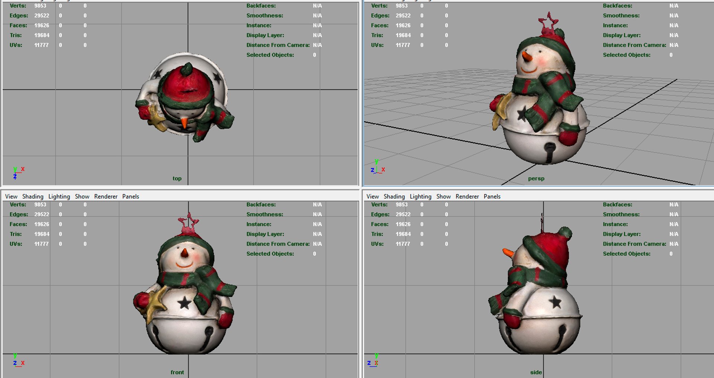Open the Show menu in the front panel
This screenshot has width=714, height=378.
[82, 196]
